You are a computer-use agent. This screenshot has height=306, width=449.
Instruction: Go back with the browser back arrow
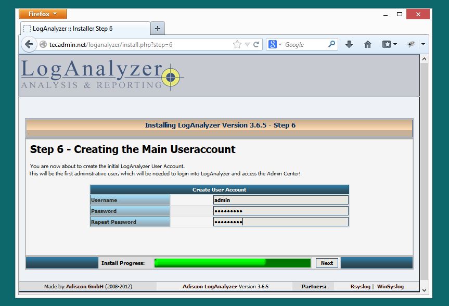tap(29, 44)
